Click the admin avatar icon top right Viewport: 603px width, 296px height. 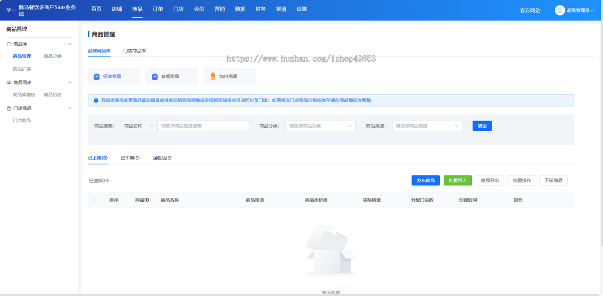pyautogui.click(x=559, y=10)
